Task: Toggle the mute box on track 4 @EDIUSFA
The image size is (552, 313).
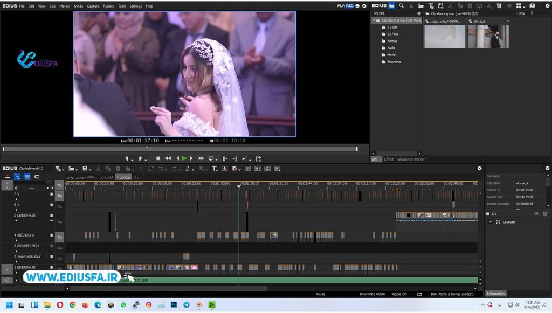Action: [x=52, y=235]
